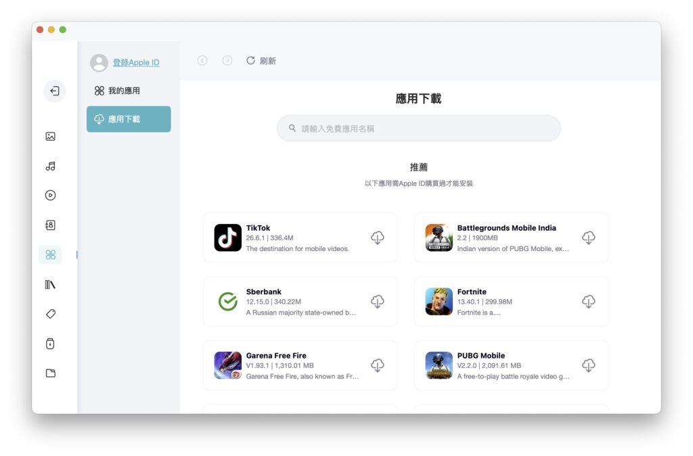Click version text 'V1.93.1 | 1,310.01 MB'
Screen dimensions: 693x456
(280, 366)
